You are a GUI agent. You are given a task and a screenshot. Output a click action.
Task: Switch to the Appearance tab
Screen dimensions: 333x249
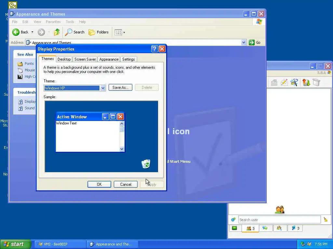coord(109,59)
